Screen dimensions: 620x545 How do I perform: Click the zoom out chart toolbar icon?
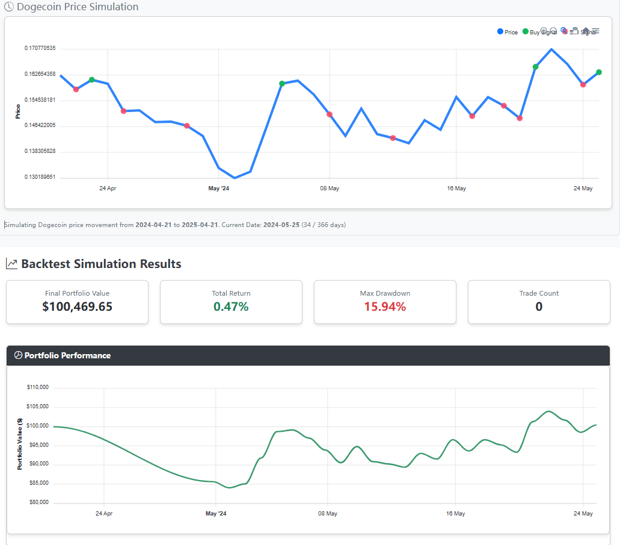pos(554,31)
